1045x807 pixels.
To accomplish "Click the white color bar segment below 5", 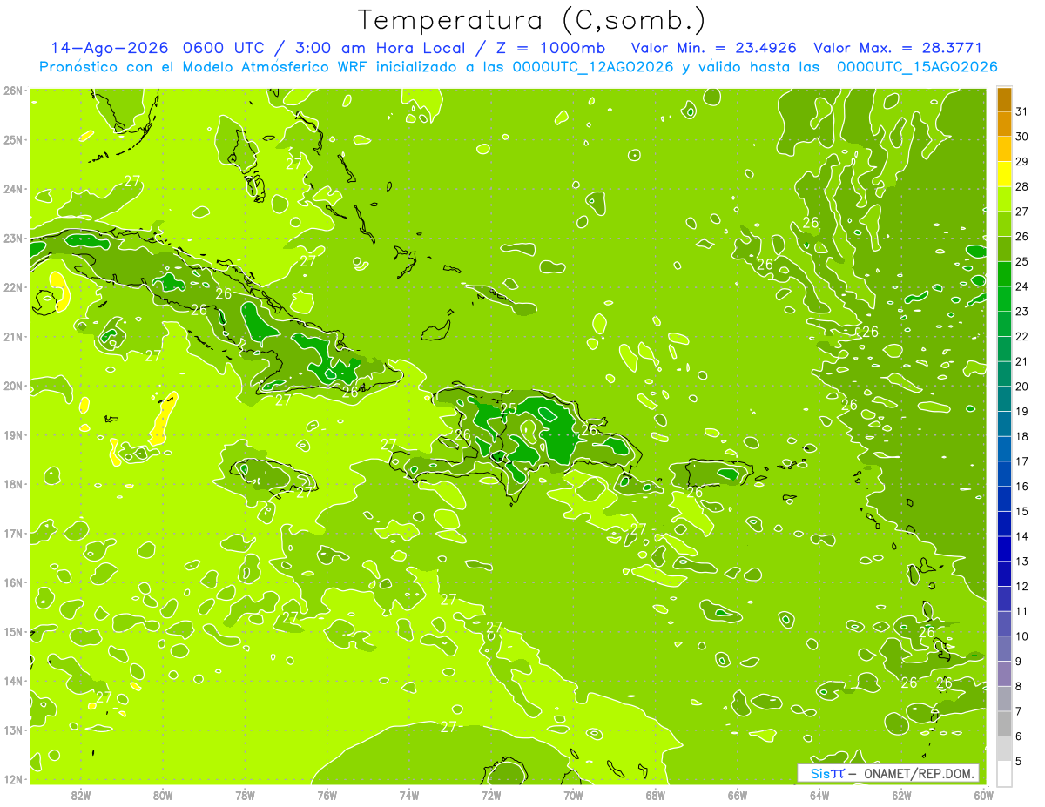I will [x=1004, y=773].
